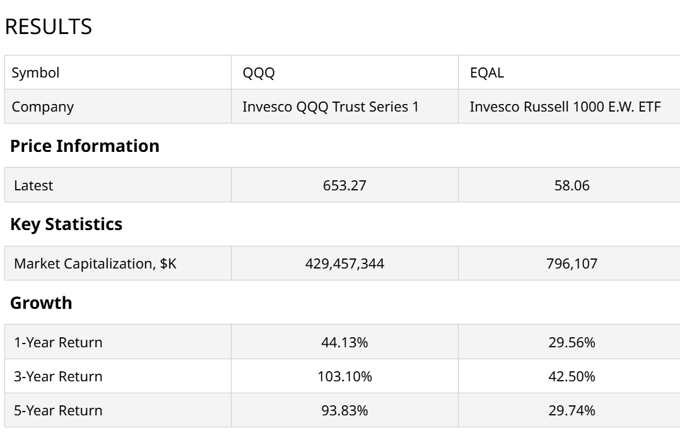The height and width of the screenshot is (433, 680).
Task: Click the Market Capitalization, $K label
Action: (95, 263)
